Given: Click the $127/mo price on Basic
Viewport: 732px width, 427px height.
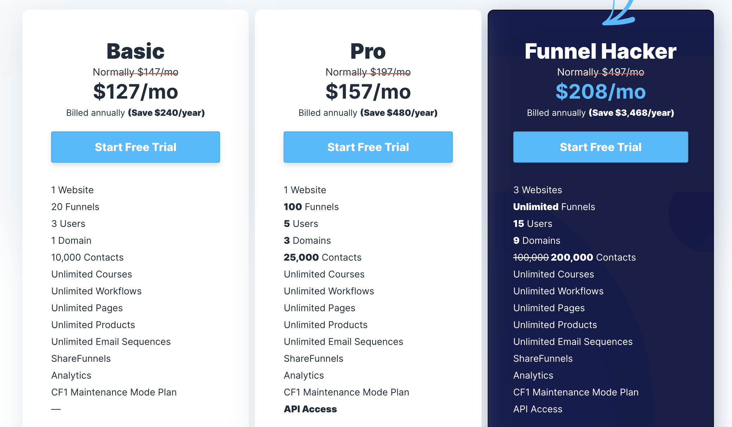Looking at the screenshot, I should [135, 91].
